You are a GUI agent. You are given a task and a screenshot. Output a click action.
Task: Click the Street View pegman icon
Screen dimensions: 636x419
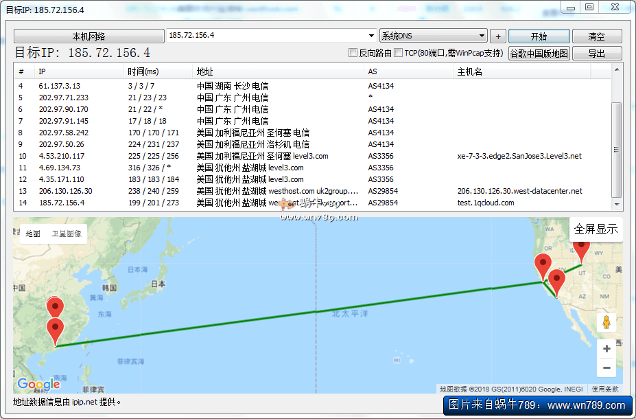(606, 321)
